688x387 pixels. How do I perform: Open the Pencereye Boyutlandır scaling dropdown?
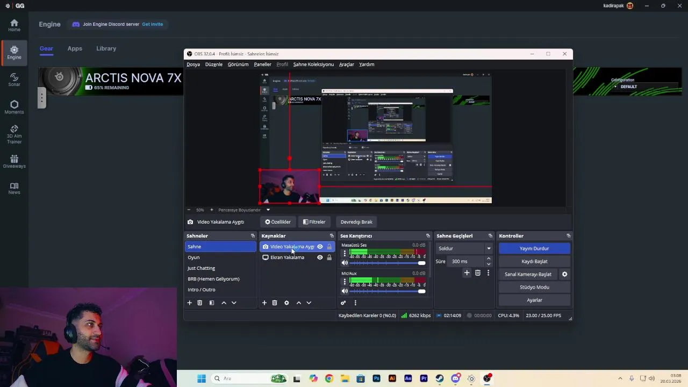(243, 210)
